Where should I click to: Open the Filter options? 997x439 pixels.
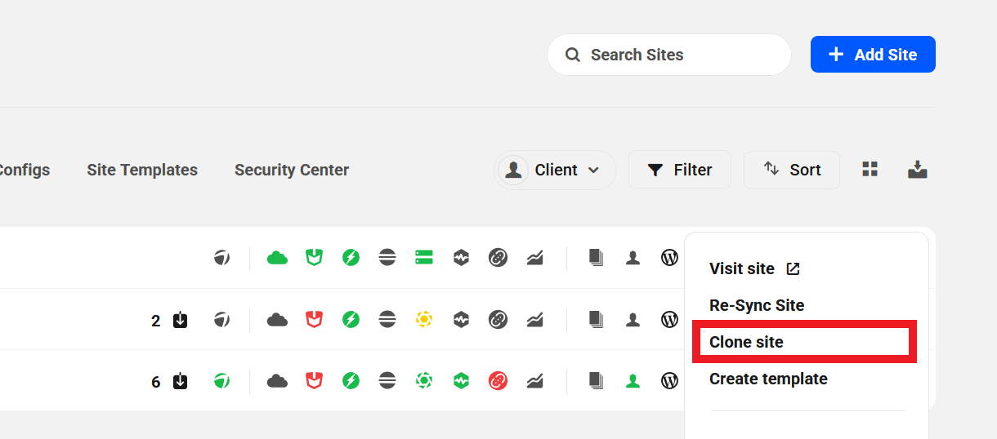680,170
